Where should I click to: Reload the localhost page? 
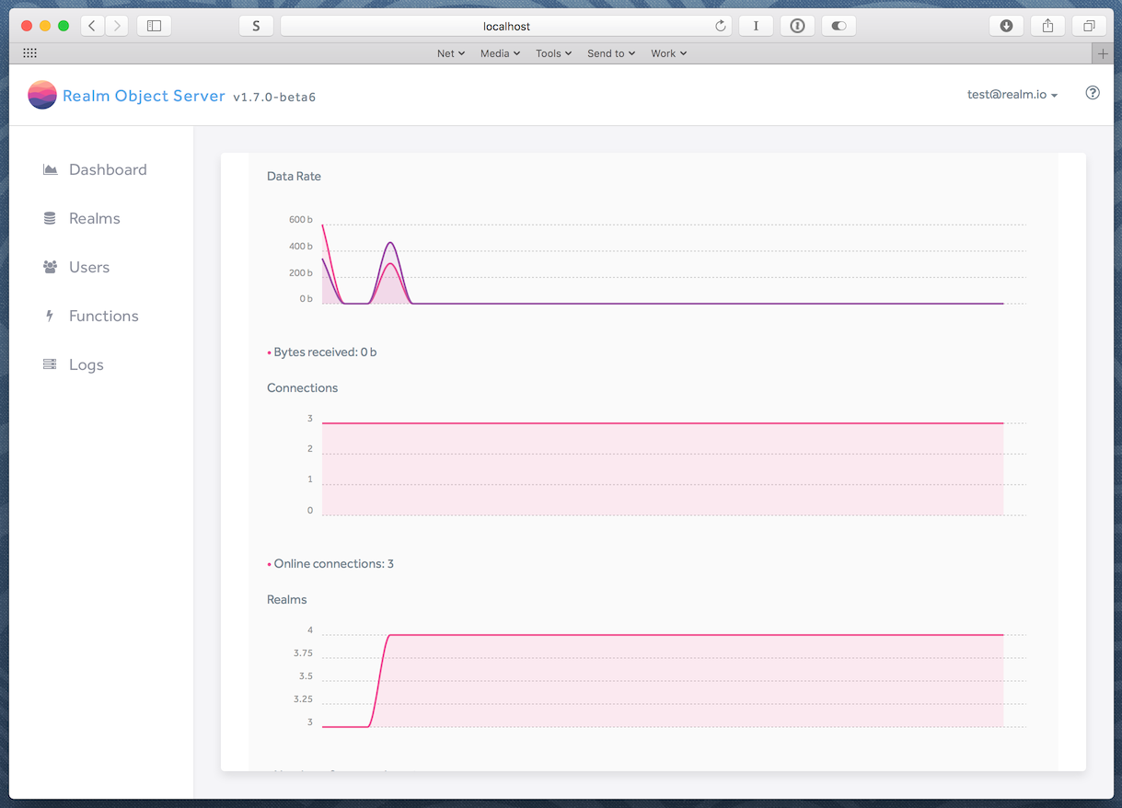[x=721, y=26]
